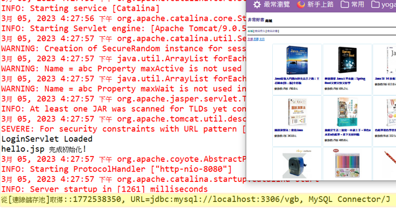Screen dimensions: 396x209
Task: Open the Spring Boot book title link
Action: (344, 81)
